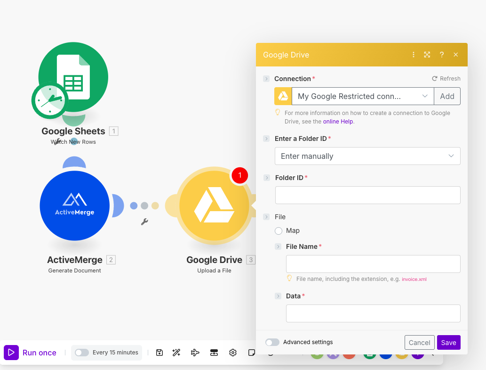Open scenario settings via the gear icon

(232, 352)
